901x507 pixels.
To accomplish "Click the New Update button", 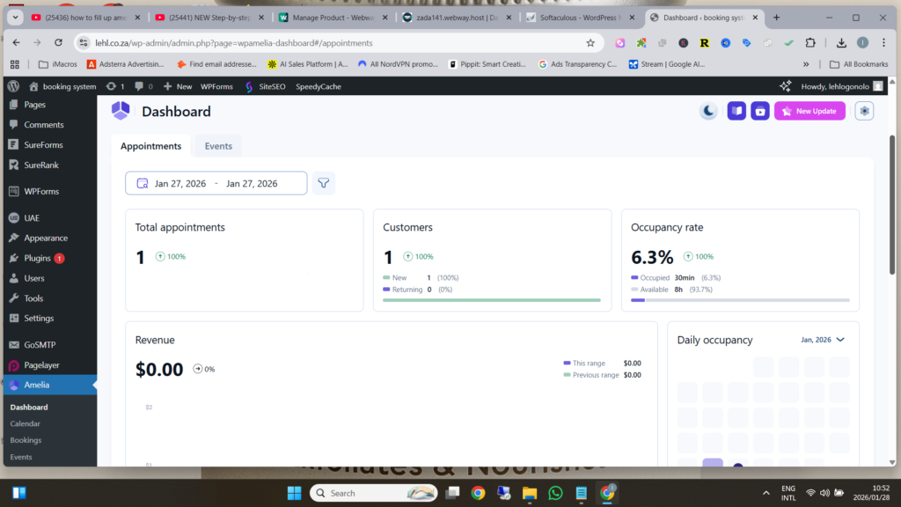I will pyautogui.click(x=809, y=111).
